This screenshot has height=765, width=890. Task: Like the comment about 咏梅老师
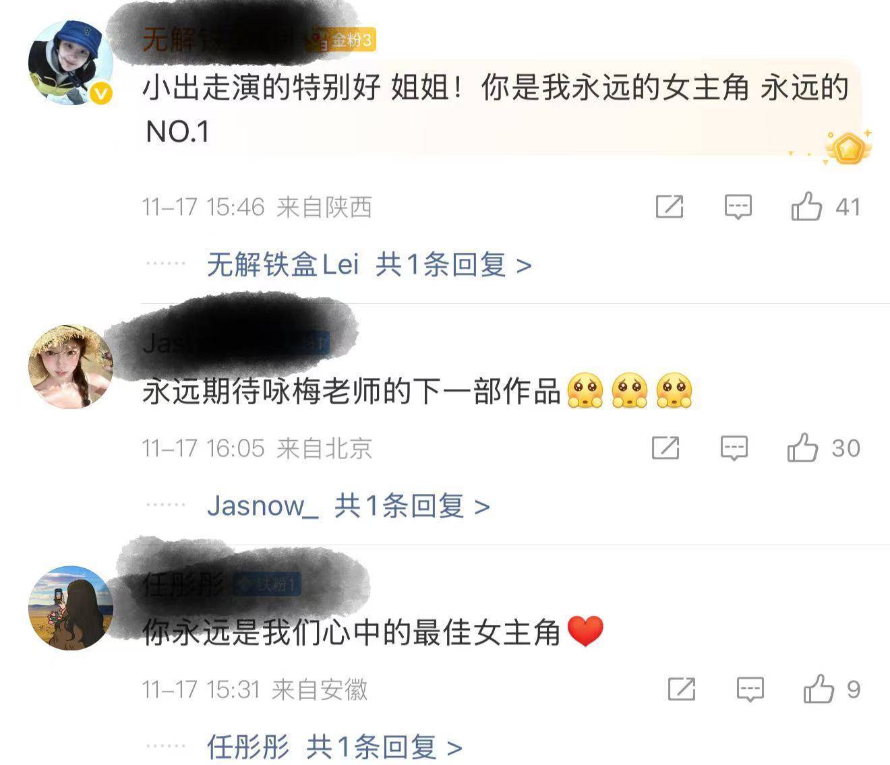click(x=802, y=448)
